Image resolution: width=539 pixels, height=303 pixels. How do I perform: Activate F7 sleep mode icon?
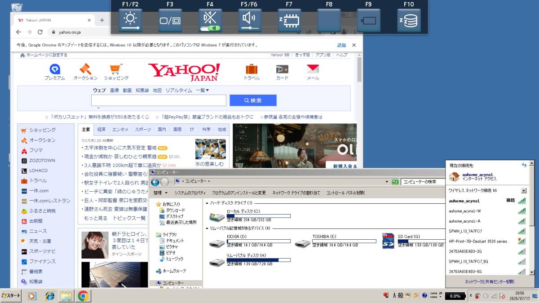[x=289, y=21]
